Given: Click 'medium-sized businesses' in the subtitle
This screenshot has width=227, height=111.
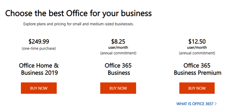Looking at the screenshot, I should pyautogui.click(x=112, y=24).
